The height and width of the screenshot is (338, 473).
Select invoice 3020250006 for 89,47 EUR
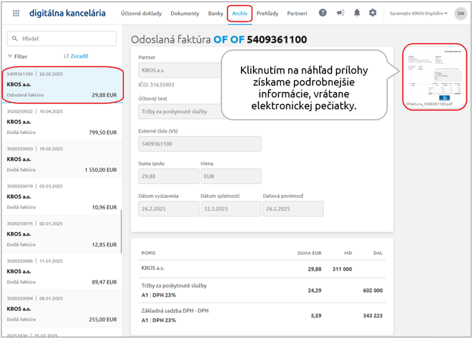tap(62, 271)
